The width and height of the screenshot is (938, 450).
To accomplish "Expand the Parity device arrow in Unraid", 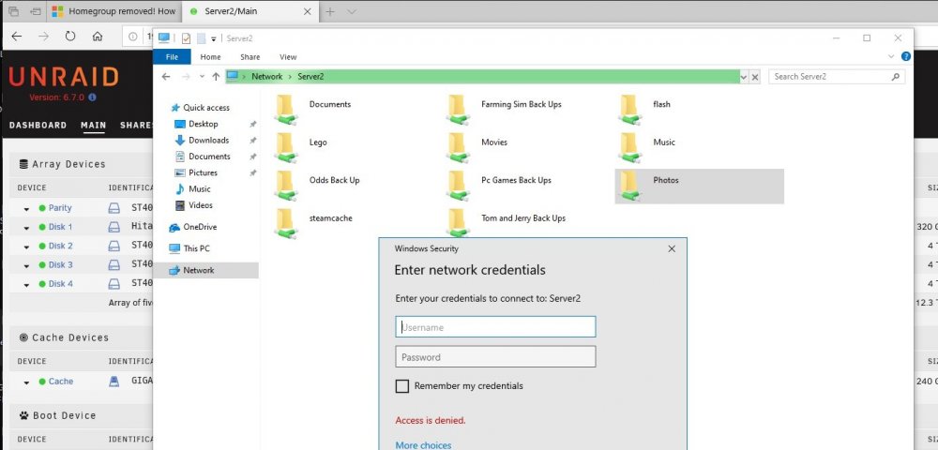I will coord(27,209).
